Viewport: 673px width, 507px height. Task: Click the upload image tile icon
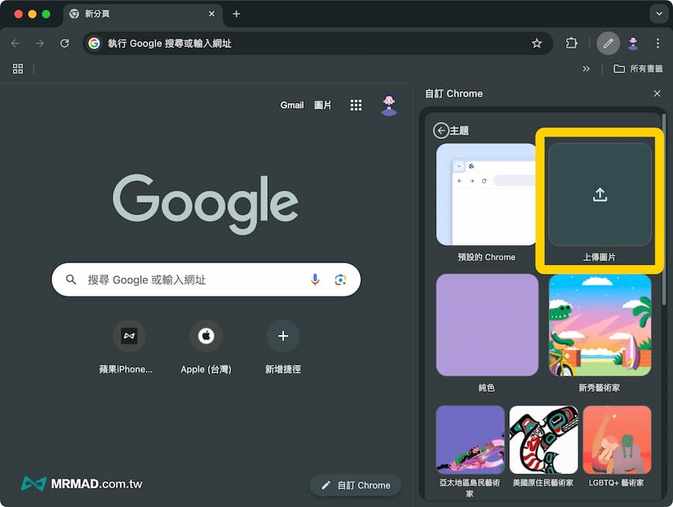[600, 195]
